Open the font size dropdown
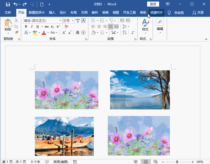 pyautogui.click(x=73, y=21)
